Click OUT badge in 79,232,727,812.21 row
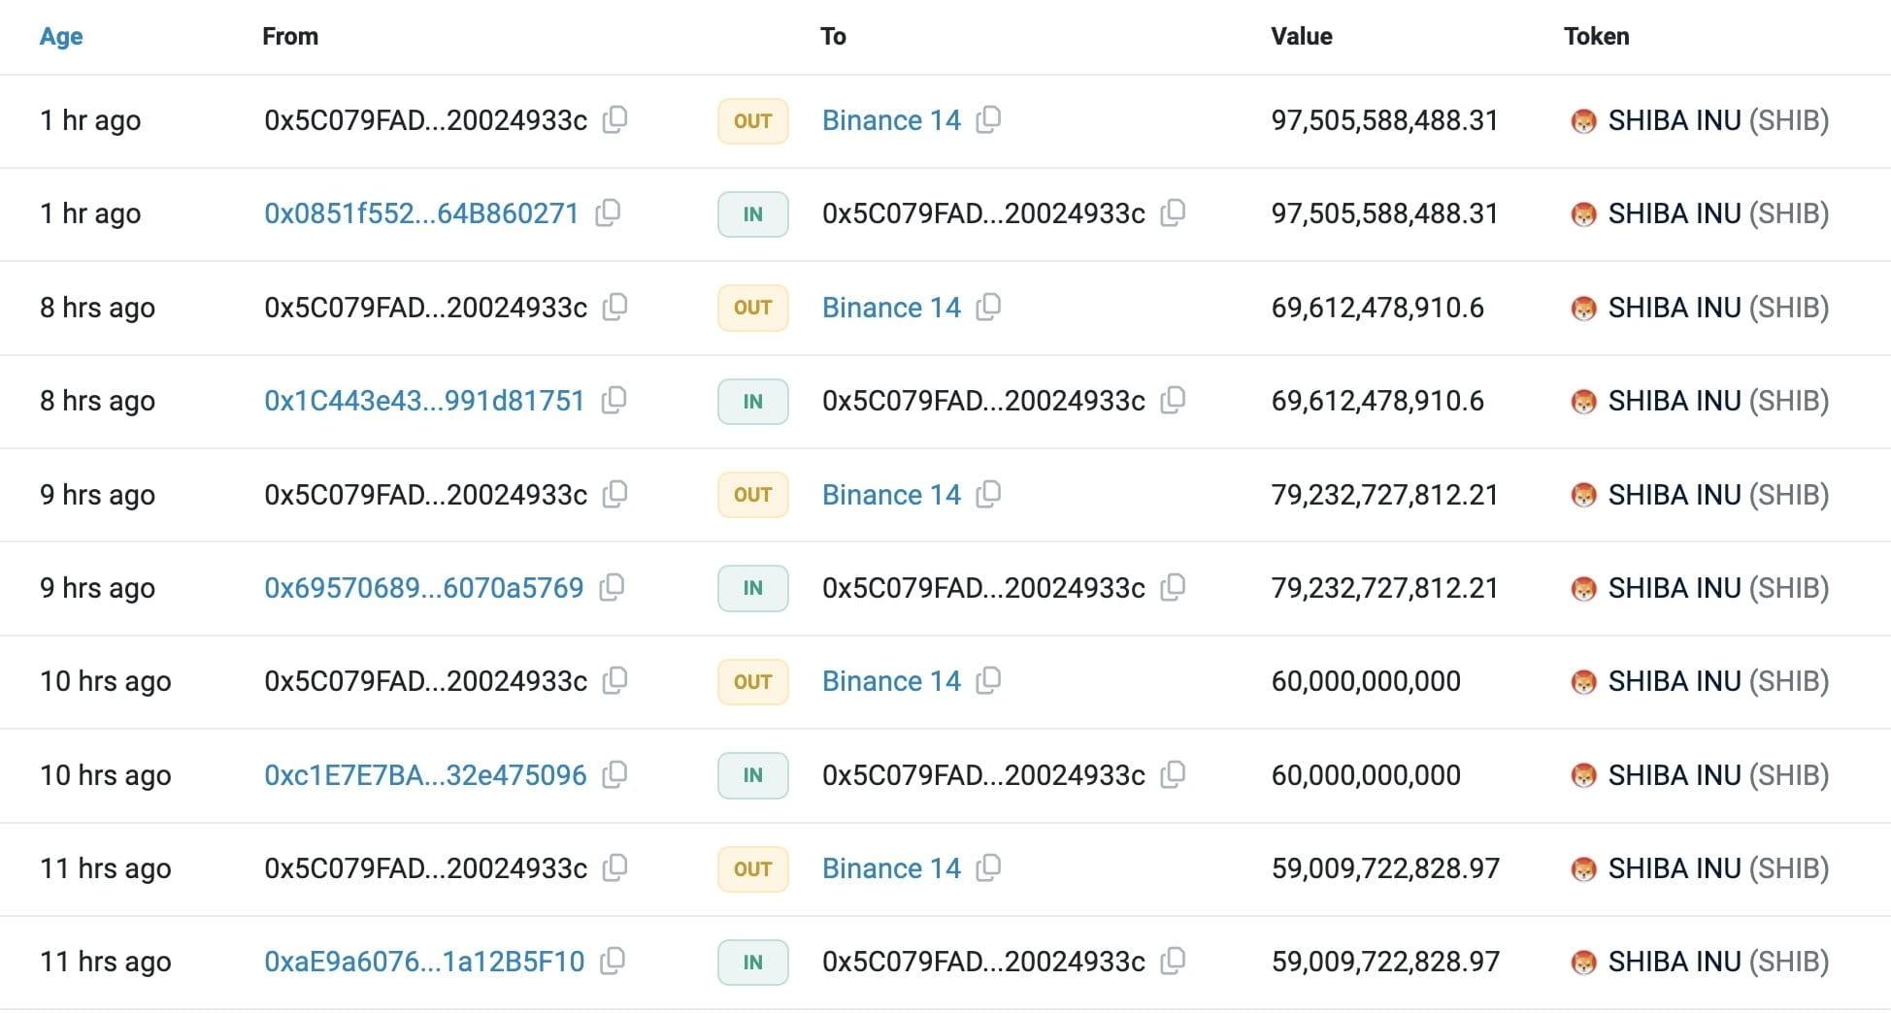The image size is (1891, 1013). [753, 495]
